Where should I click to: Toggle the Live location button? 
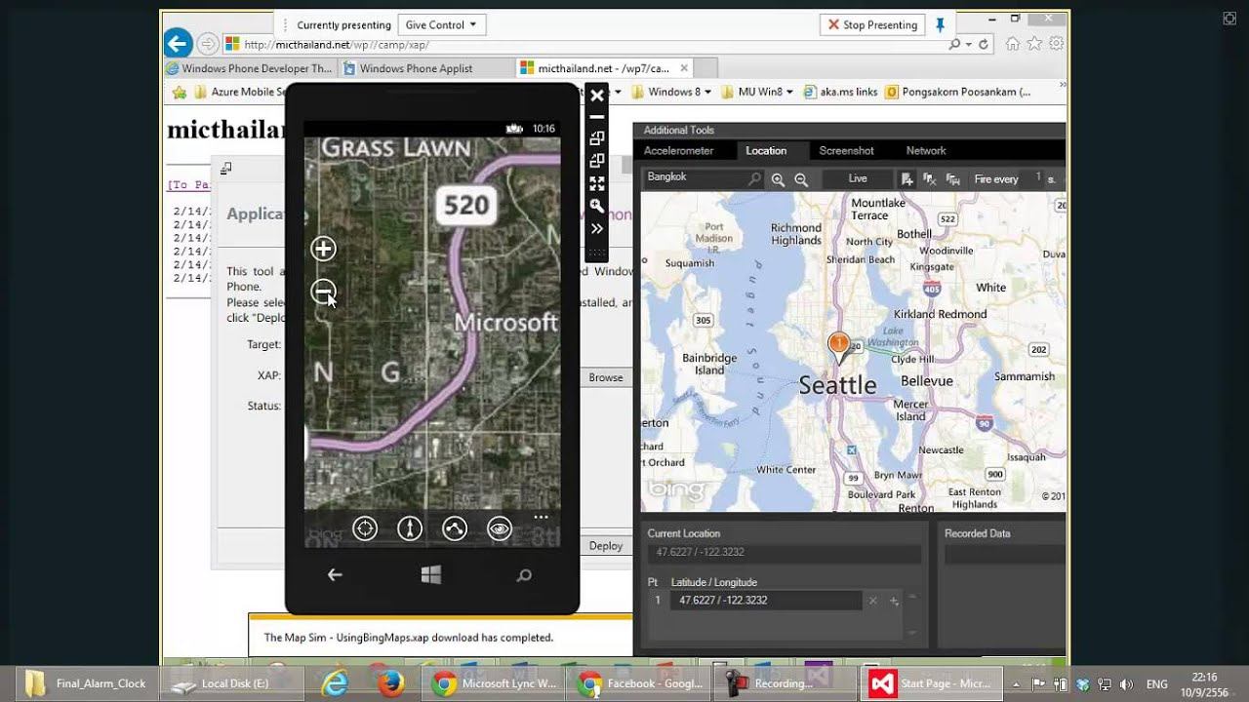coord(858,178)
